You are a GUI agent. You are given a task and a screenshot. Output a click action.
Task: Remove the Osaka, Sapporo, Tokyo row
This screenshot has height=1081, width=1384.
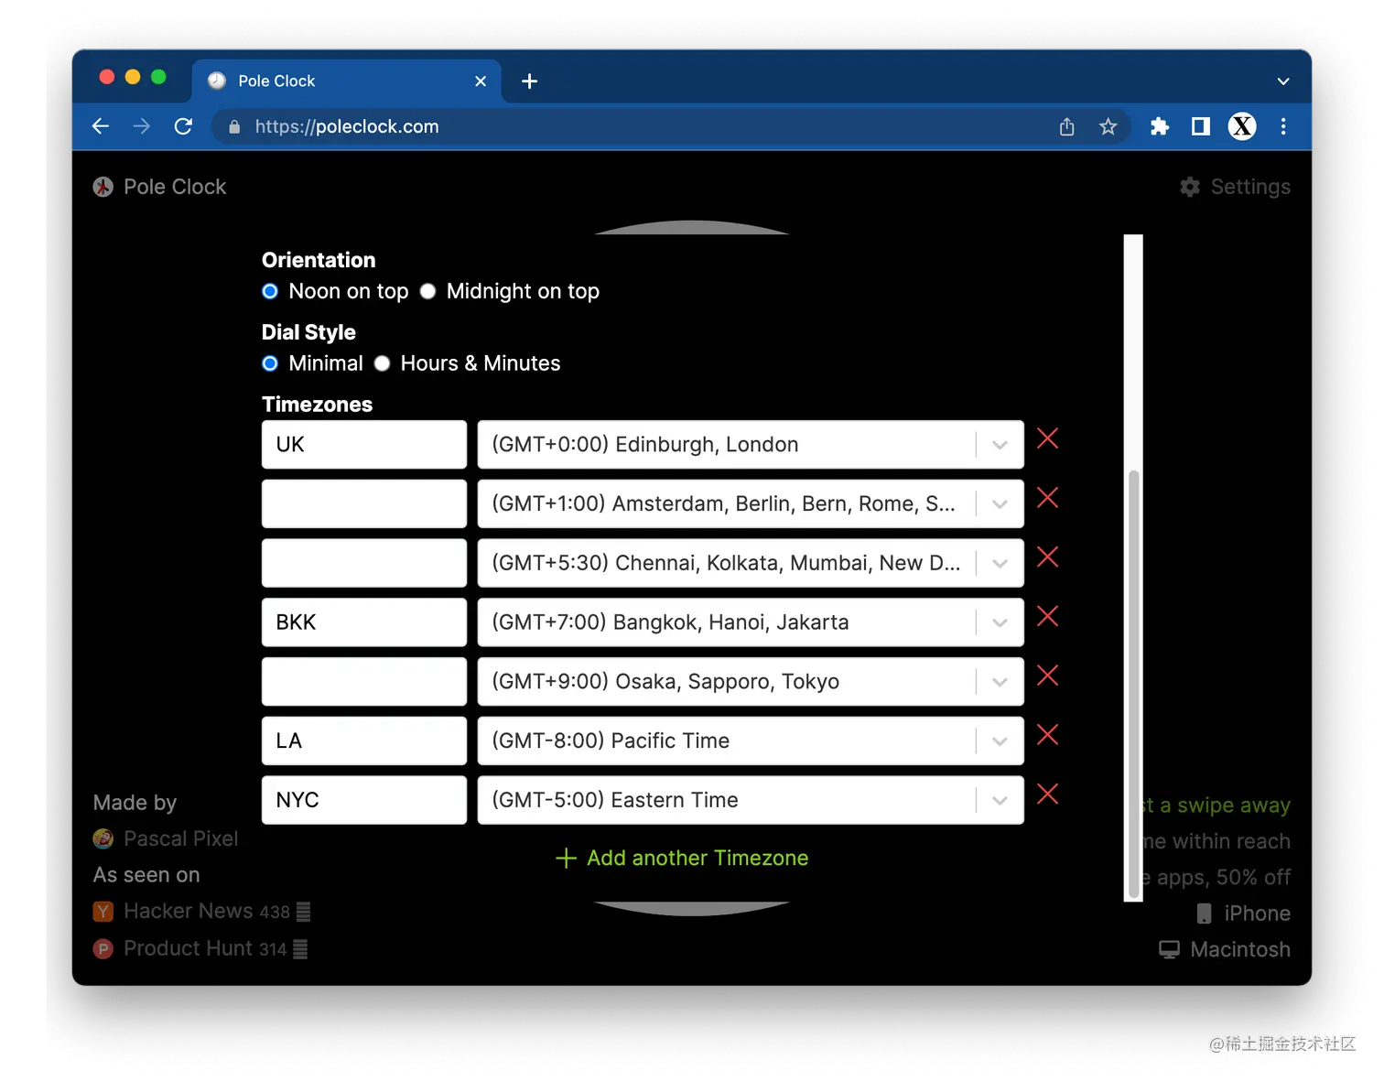(1047, 676)
